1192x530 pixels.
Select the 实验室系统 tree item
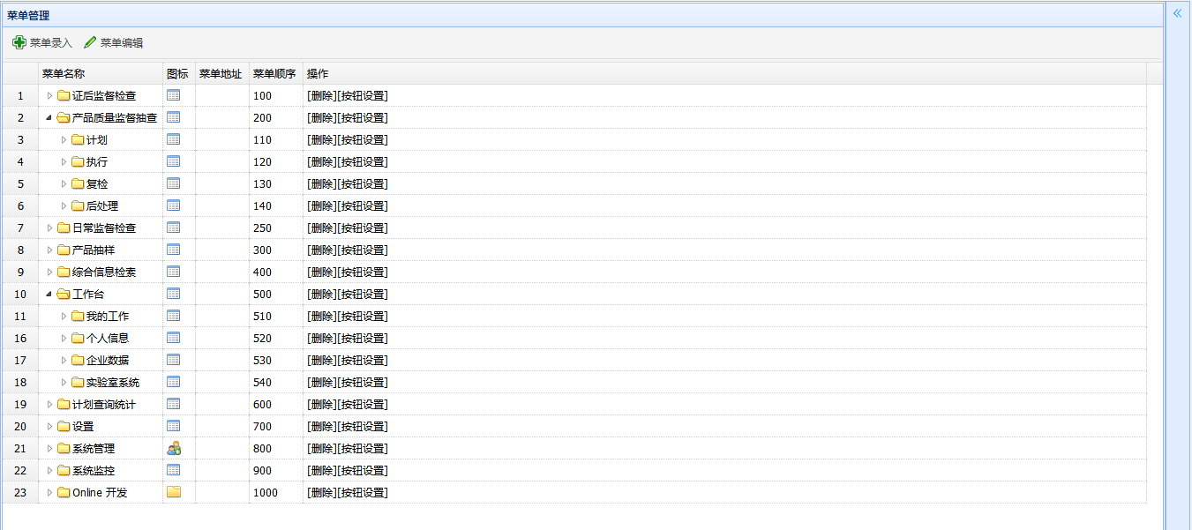coord(113,382)
